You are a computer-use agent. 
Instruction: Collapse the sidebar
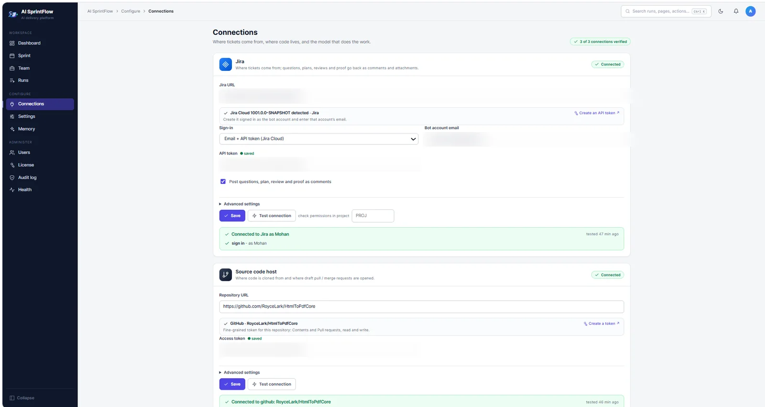22,398
